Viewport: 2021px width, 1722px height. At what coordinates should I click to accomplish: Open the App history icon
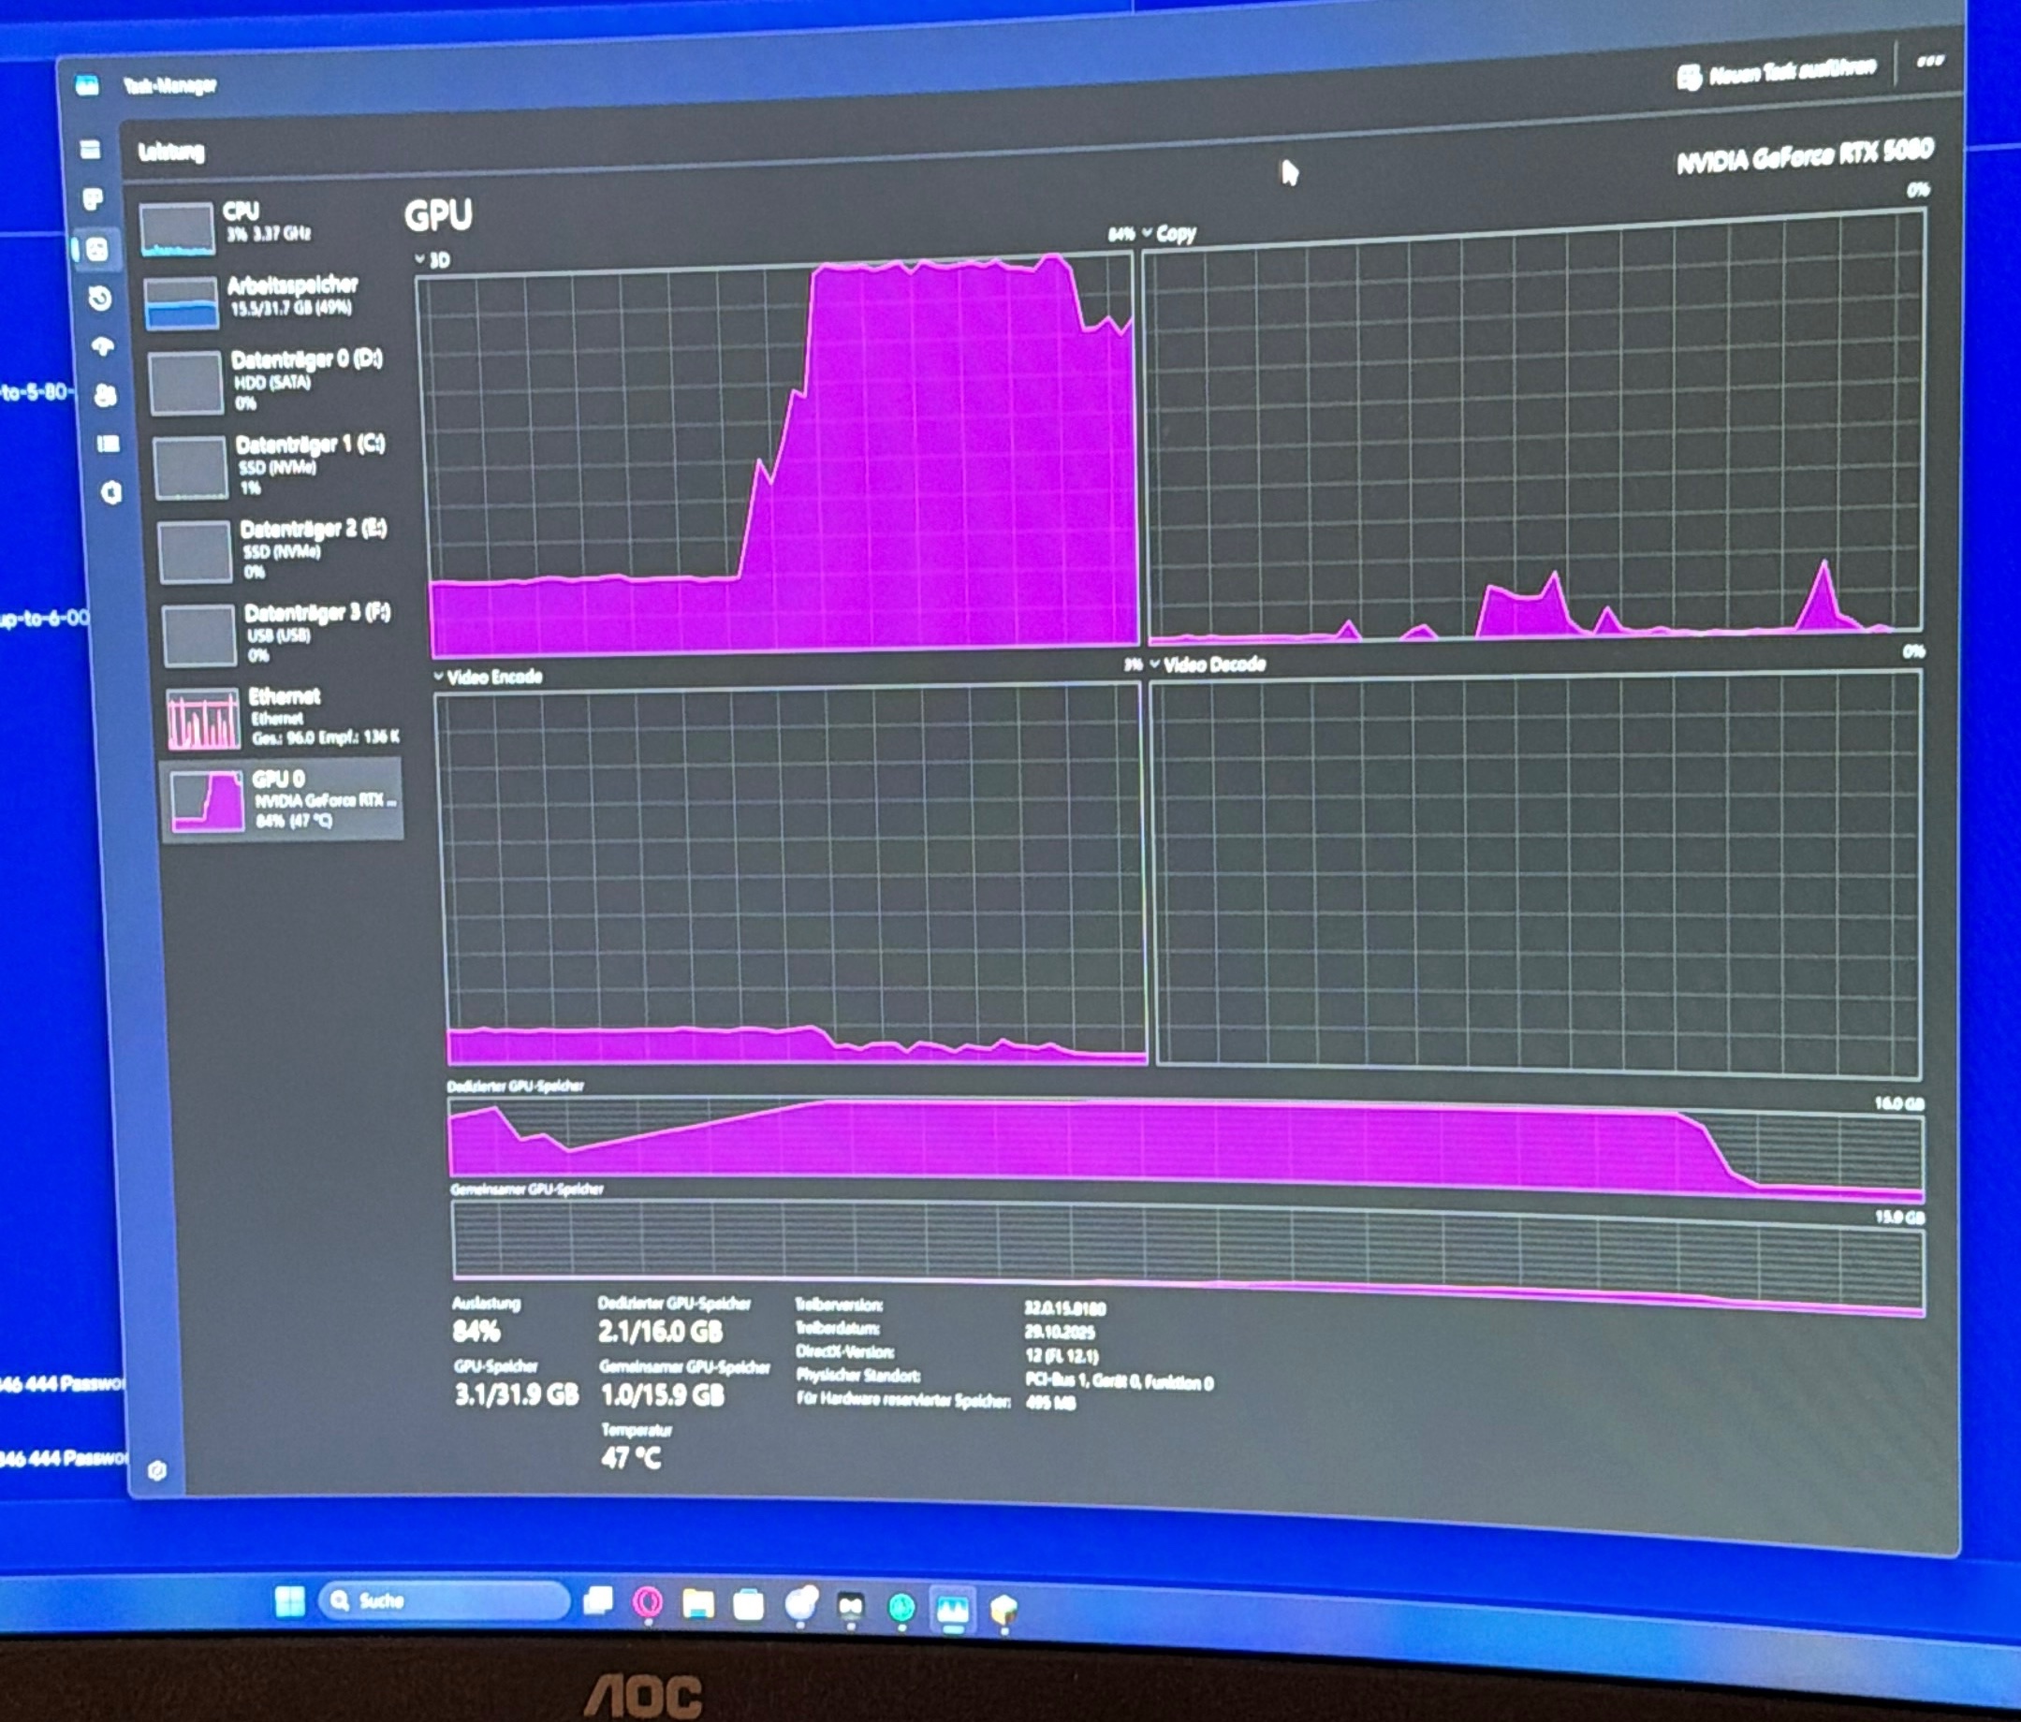(99, 298)
